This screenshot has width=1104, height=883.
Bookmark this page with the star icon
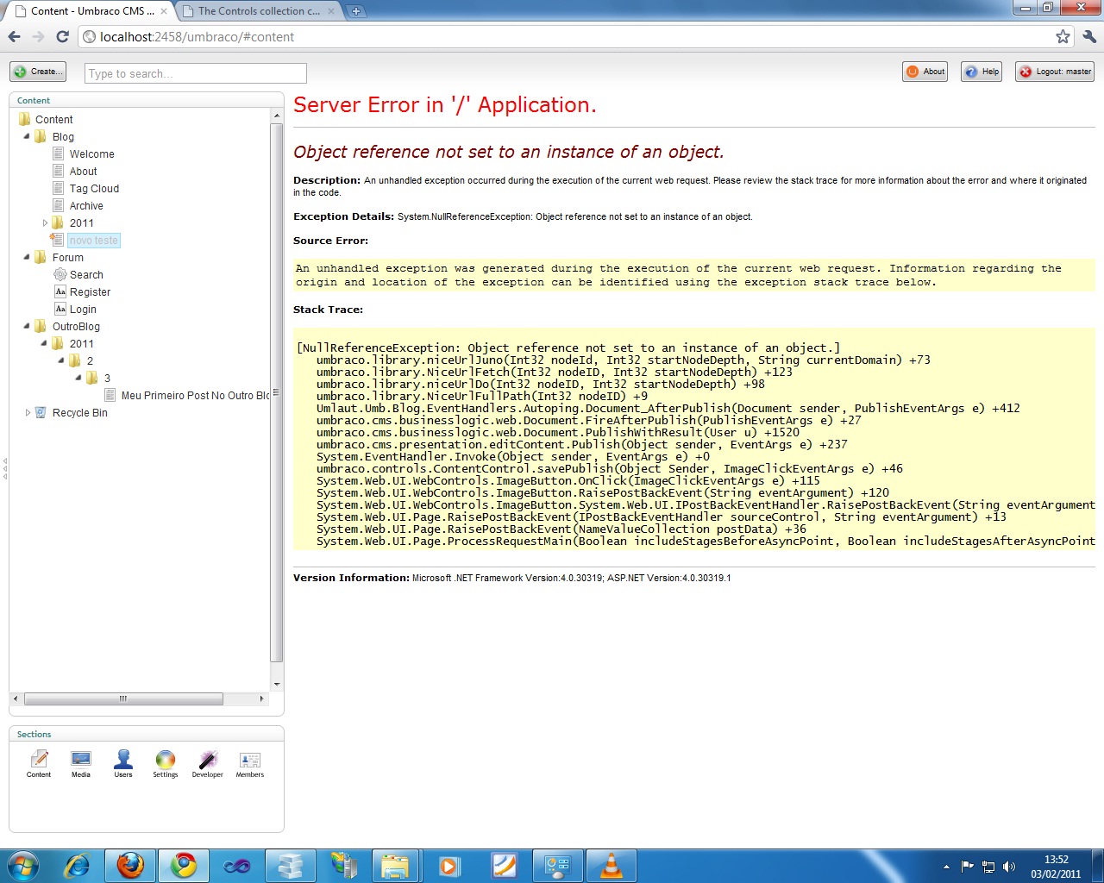pos(1063,36)
